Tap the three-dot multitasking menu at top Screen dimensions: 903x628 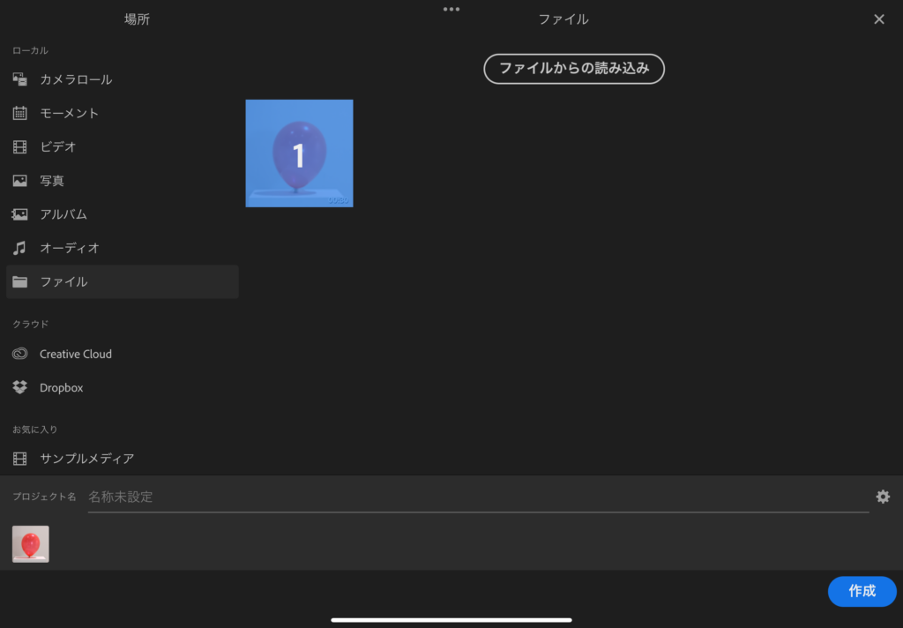pyautogui.click(x=451, y=9)
